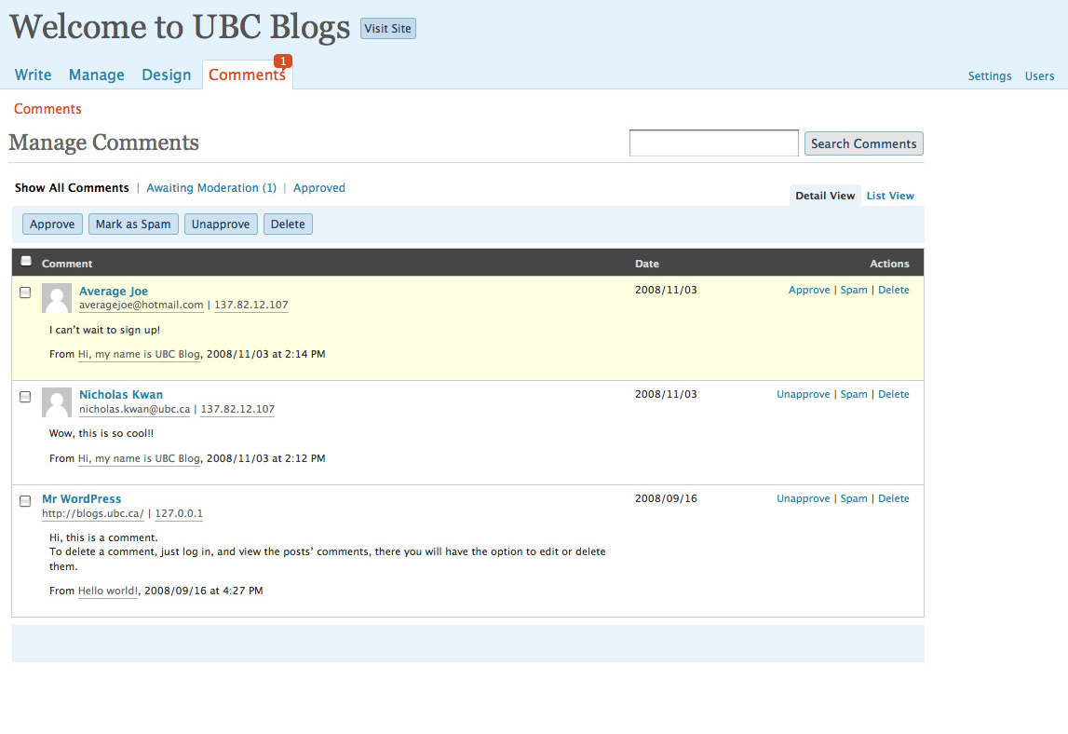Toggle the select-all comments checkbox
Image resolution: width=1068 pixels, height=734 pixels.
26,261
